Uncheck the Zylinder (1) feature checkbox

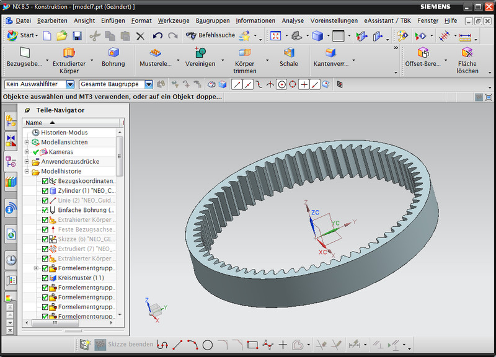45,191
